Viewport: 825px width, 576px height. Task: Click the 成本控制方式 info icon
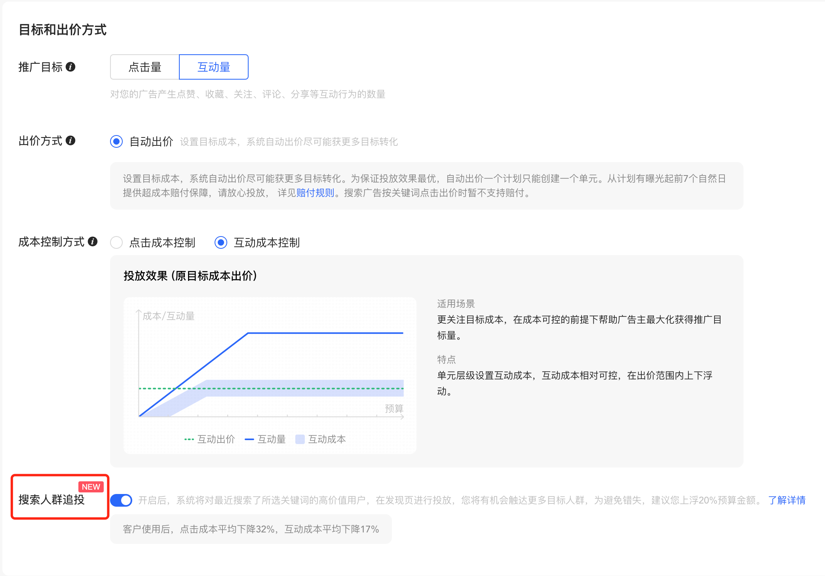pyautogui.click(x=93, y=242)
